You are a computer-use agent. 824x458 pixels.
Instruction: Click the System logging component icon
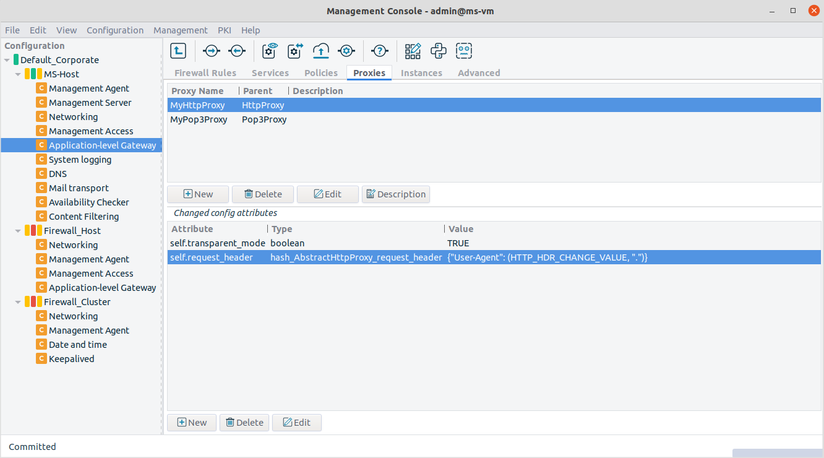click(x=41, y=160)
